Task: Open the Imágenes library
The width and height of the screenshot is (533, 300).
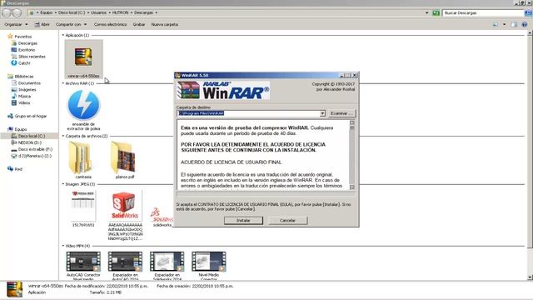Action: click(x=24, y=89)
